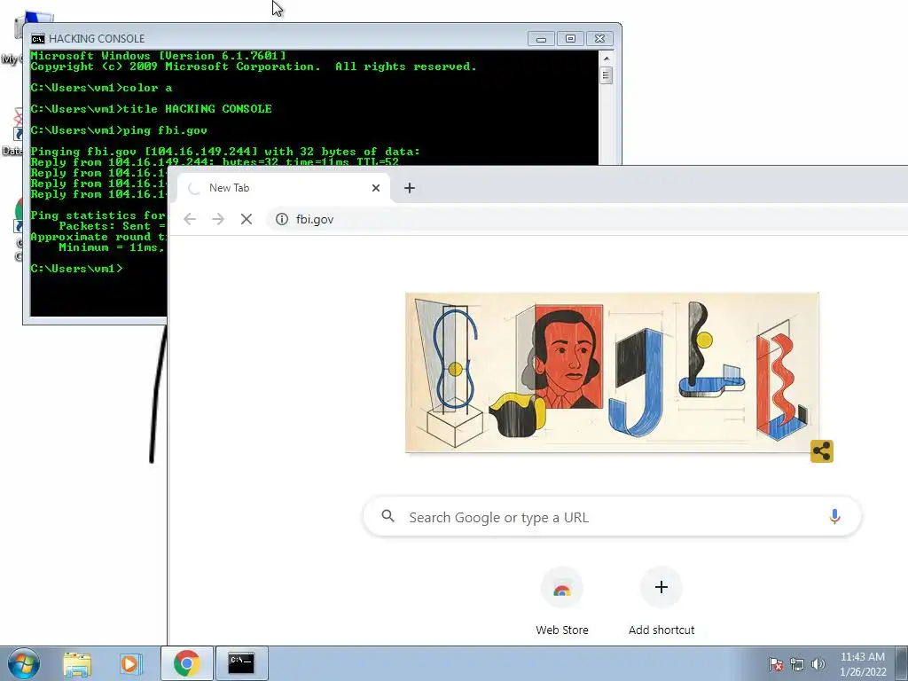908x681 pixels.
Task: Go back in Chrome navigation
Action: click(x=190, y=219)
